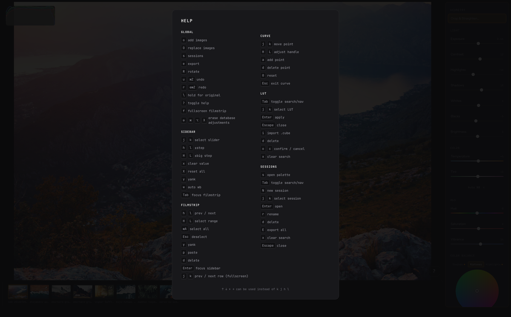Click the 'focus sidebar' shortcut row

(x=201, y=268)
